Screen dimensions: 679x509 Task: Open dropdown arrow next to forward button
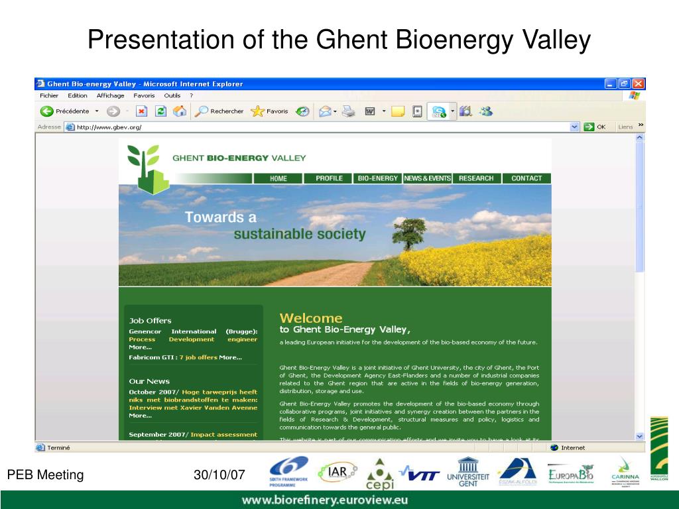pyautogui.click(x=127, y=111)
